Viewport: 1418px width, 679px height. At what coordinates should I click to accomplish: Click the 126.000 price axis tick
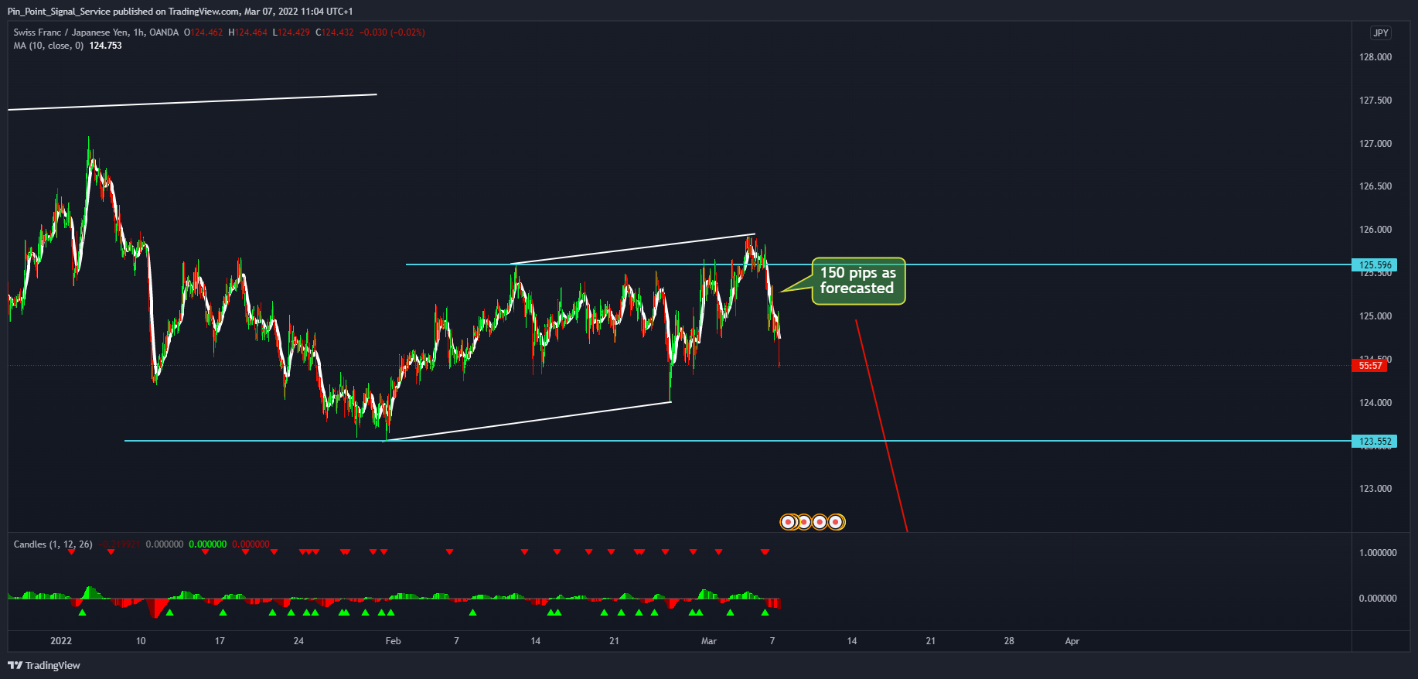coord(1375,230)
